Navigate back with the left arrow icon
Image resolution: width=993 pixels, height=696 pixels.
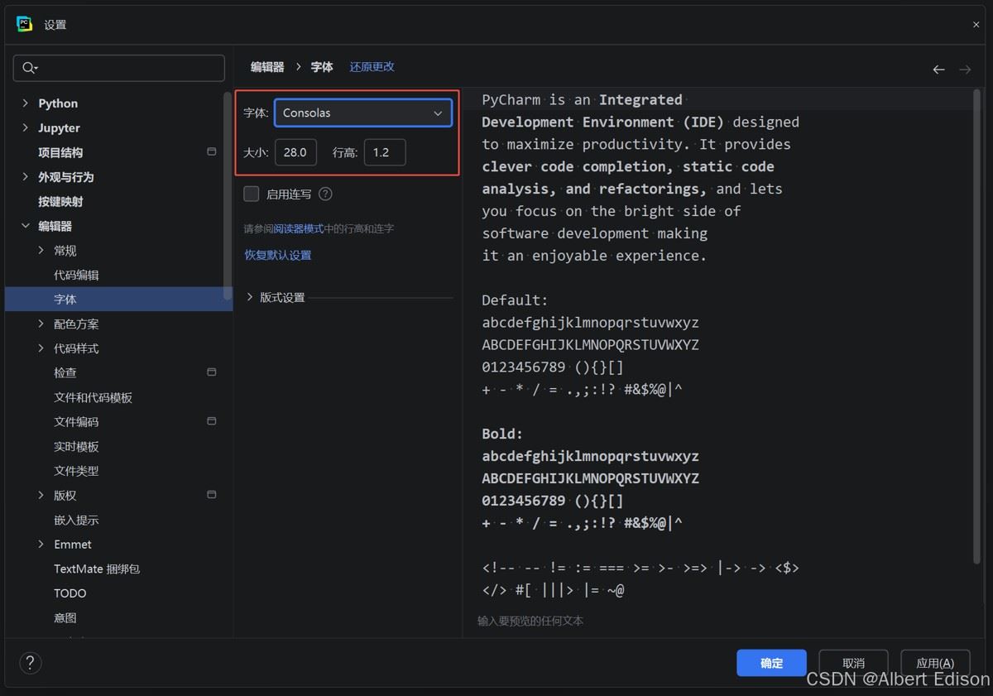(x=938, y=70)
